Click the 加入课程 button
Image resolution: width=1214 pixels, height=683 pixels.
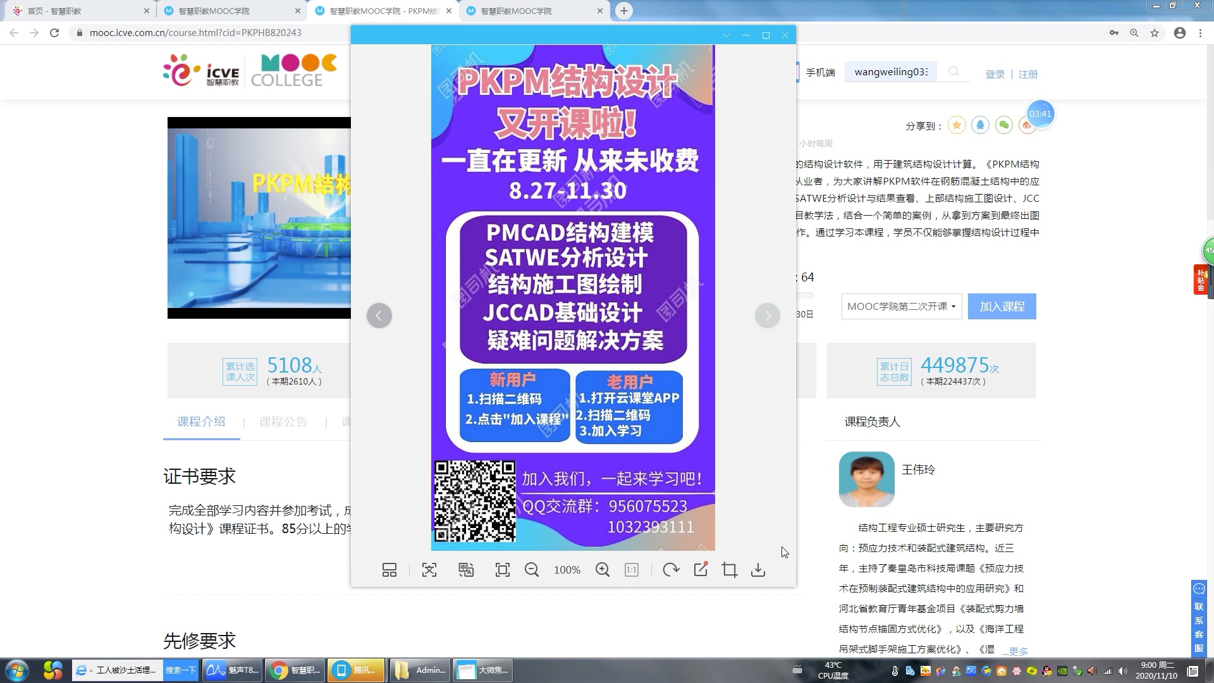click(x=1002, y=305)
